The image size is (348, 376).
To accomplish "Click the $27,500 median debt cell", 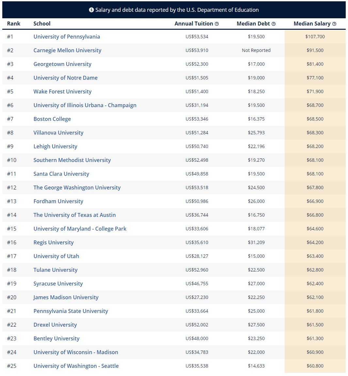I will point(256,325).
